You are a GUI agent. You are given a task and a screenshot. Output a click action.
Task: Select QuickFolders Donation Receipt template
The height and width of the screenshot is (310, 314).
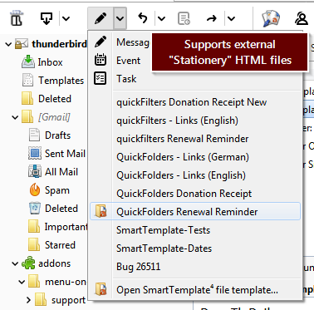coord(184,194)
